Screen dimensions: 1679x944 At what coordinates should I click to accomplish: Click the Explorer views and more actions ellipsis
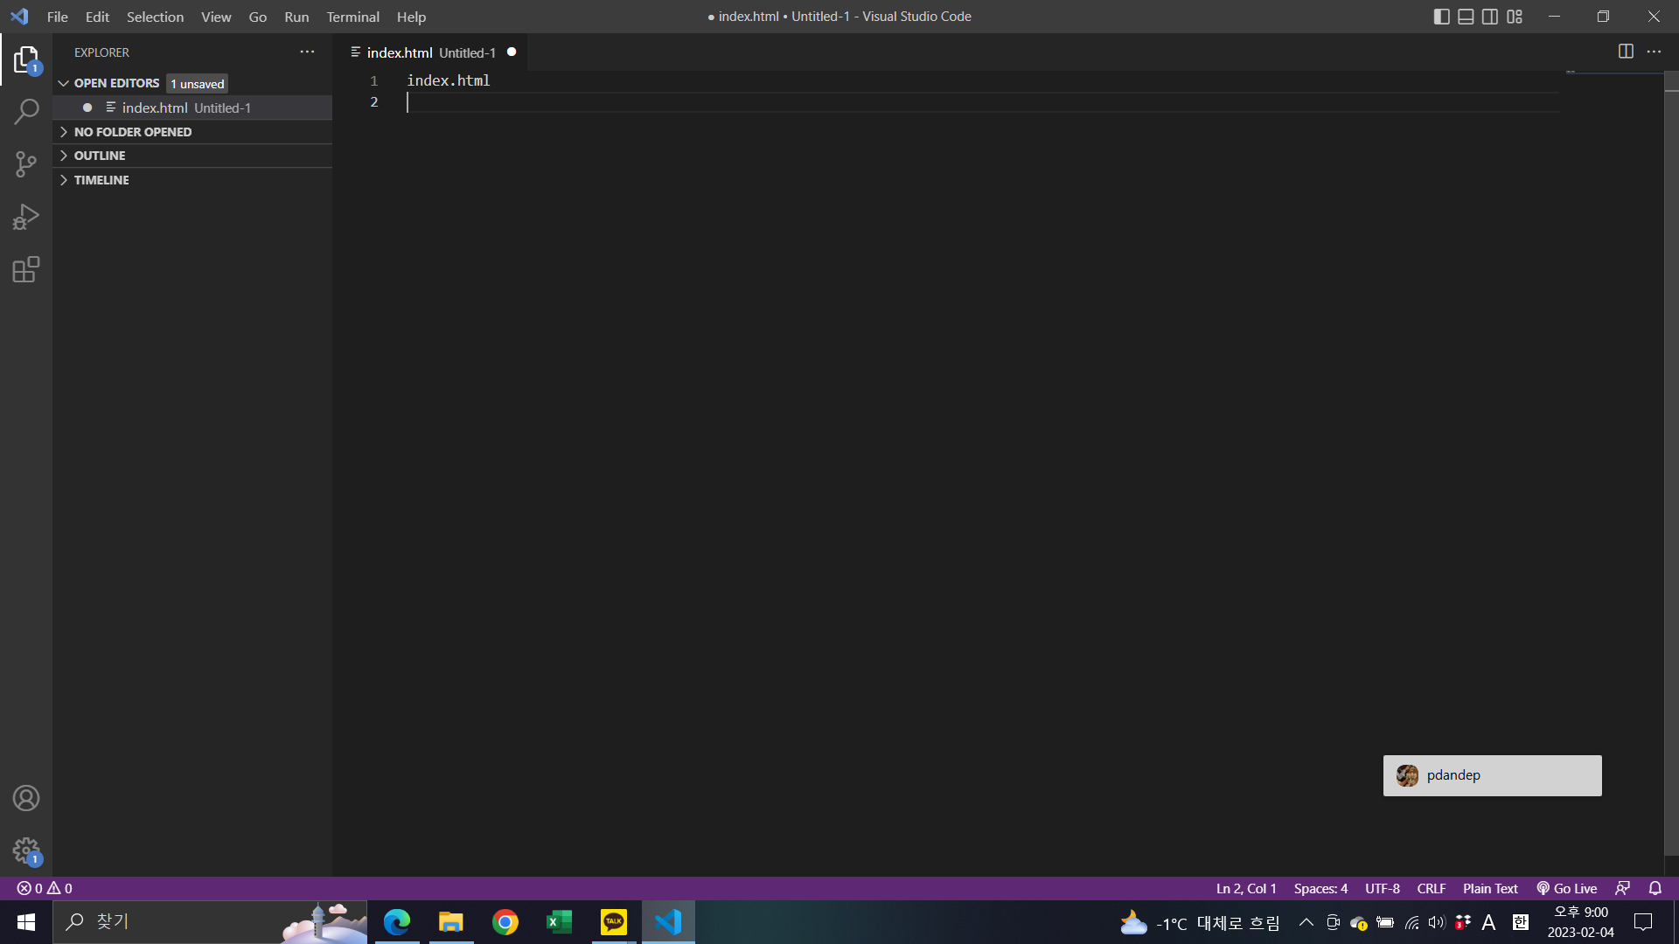tap(307, 52)
